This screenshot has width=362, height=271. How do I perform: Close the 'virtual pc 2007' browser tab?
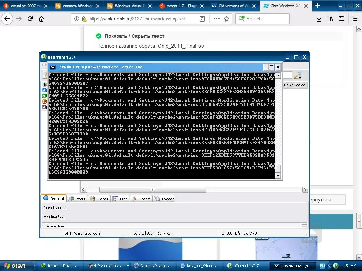pos(46,6)
